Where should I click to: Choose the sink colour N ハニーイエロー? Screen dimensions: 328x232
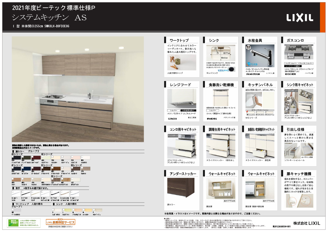point(87,210)
